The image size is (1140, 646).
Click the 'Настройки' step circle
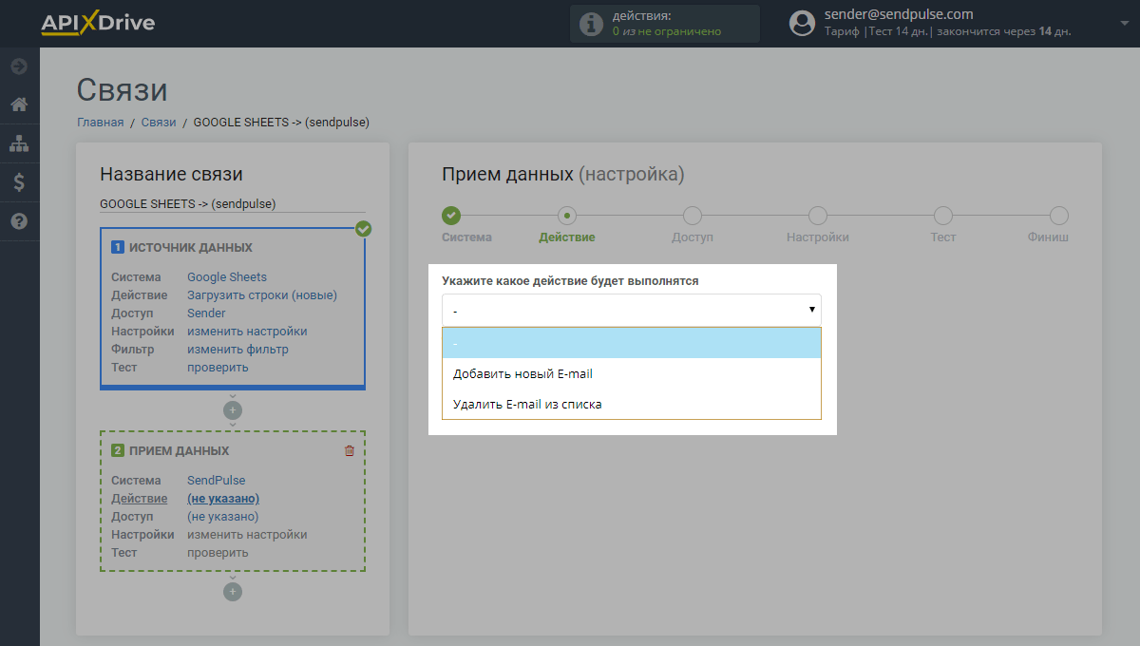817,216
